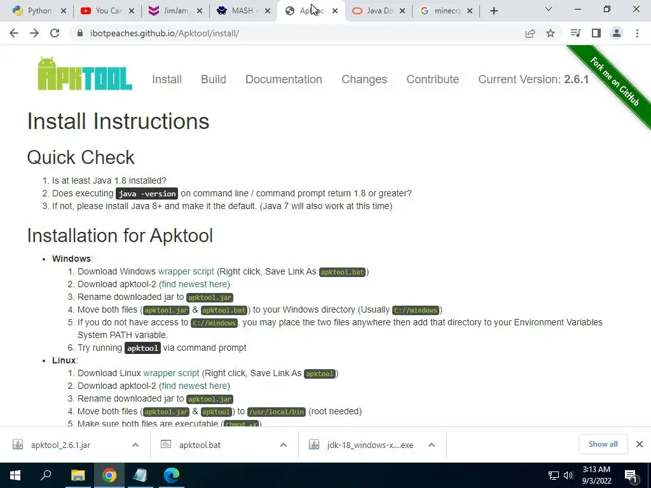Open File Explorer from taskbar
Screen dimensions: 651x488
(78, 475)
